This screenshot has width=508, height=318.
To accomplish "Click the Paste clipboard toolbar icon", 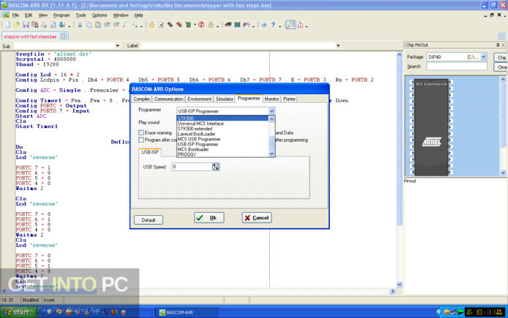I will 98,25.
